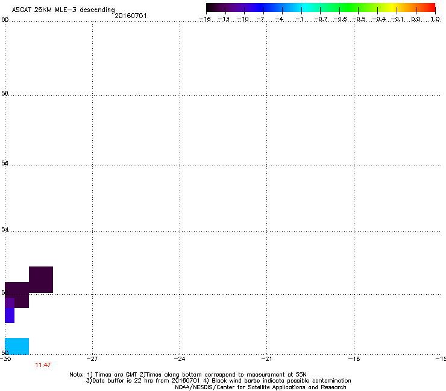Click the 1.0 tick label on the color scale

click(435, 19)
